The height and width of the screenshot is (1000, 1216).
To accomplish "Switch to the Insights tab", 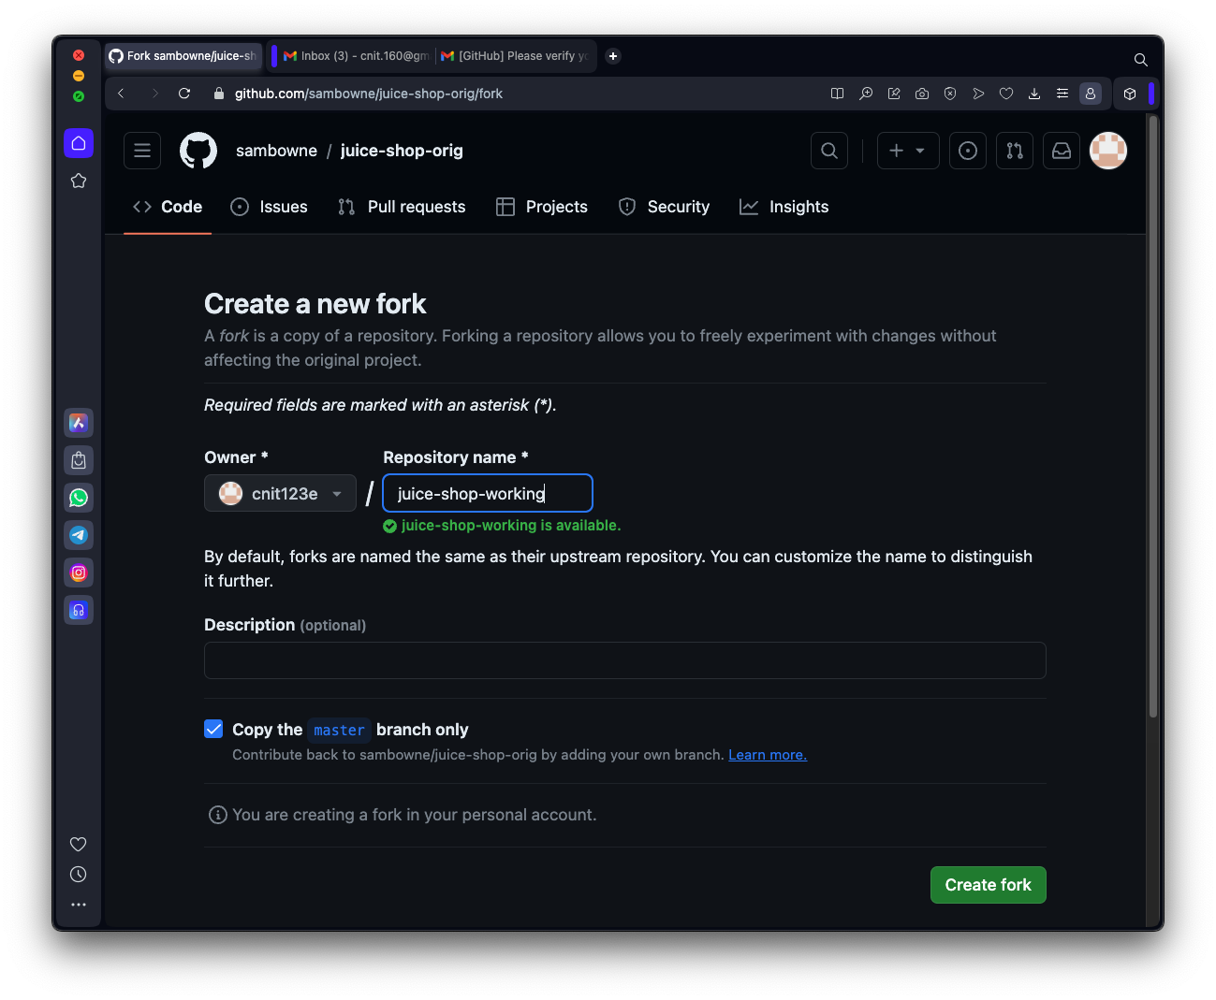I will pyautogui.click(x=784, y=207).
